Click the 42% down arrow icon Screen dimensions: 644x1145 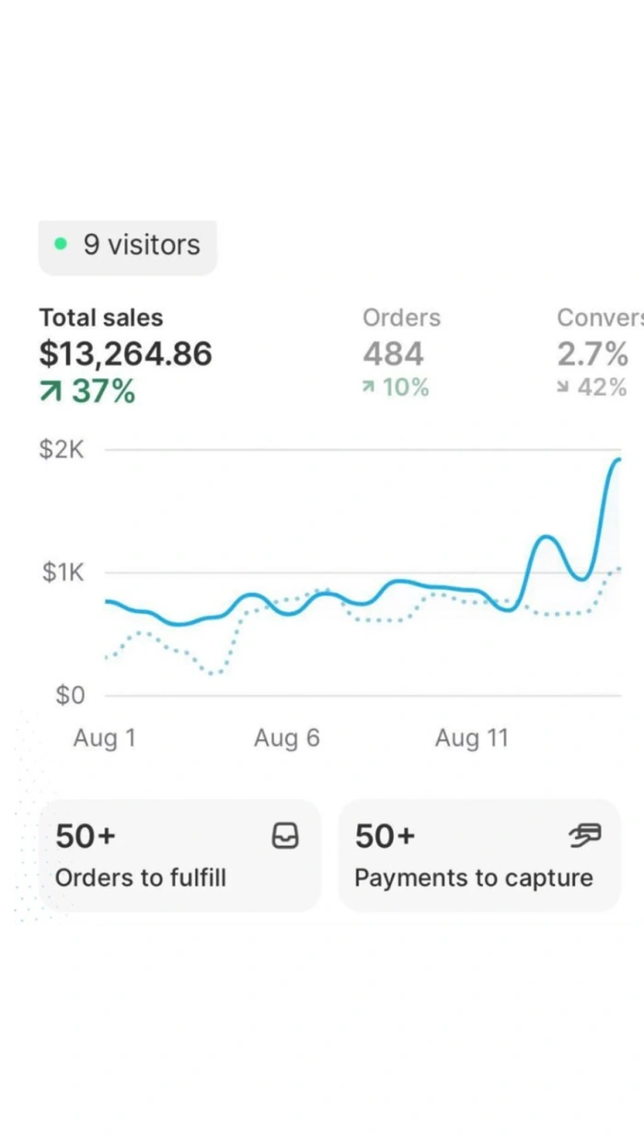(x=563, y=388)
